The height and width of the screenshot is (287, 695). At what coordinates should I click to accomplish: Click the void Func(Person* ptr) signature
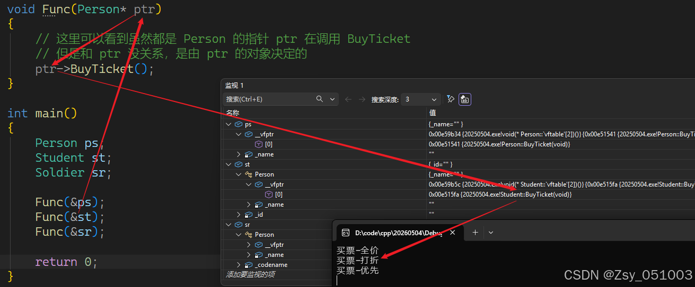tap(84, 10)
